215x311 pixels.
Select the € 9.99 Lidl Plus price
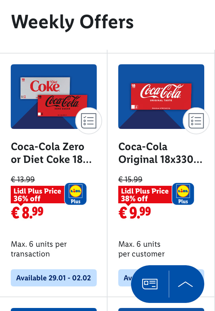(135, 213)
